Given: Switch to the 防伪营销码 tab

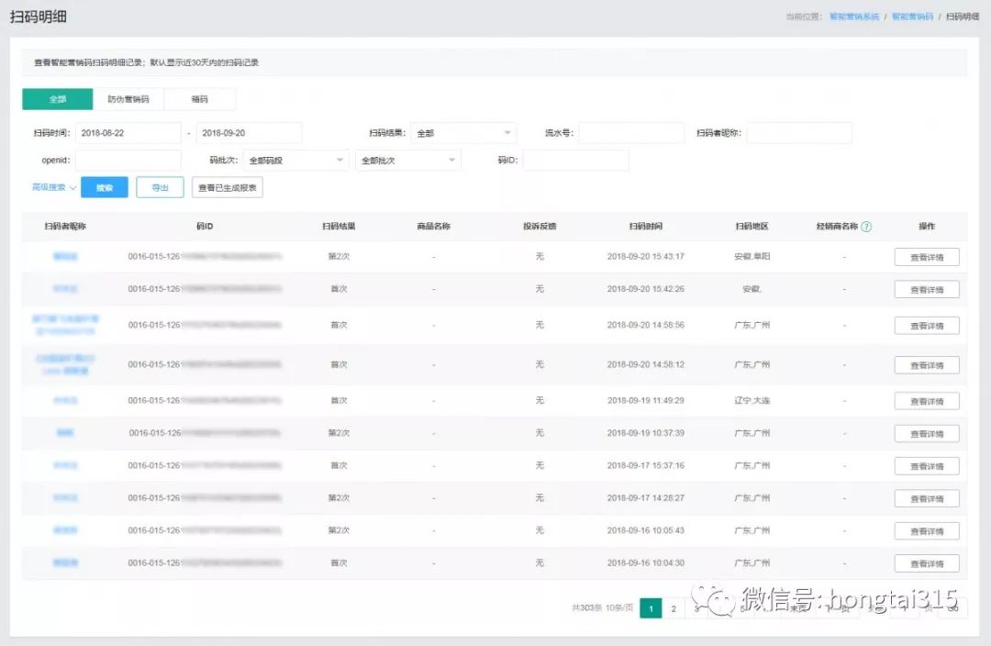Looking at the screenshot, I should coord(128,99).
